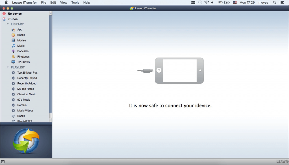Click the sidebar scrollbar down arrow

point(51,120)
